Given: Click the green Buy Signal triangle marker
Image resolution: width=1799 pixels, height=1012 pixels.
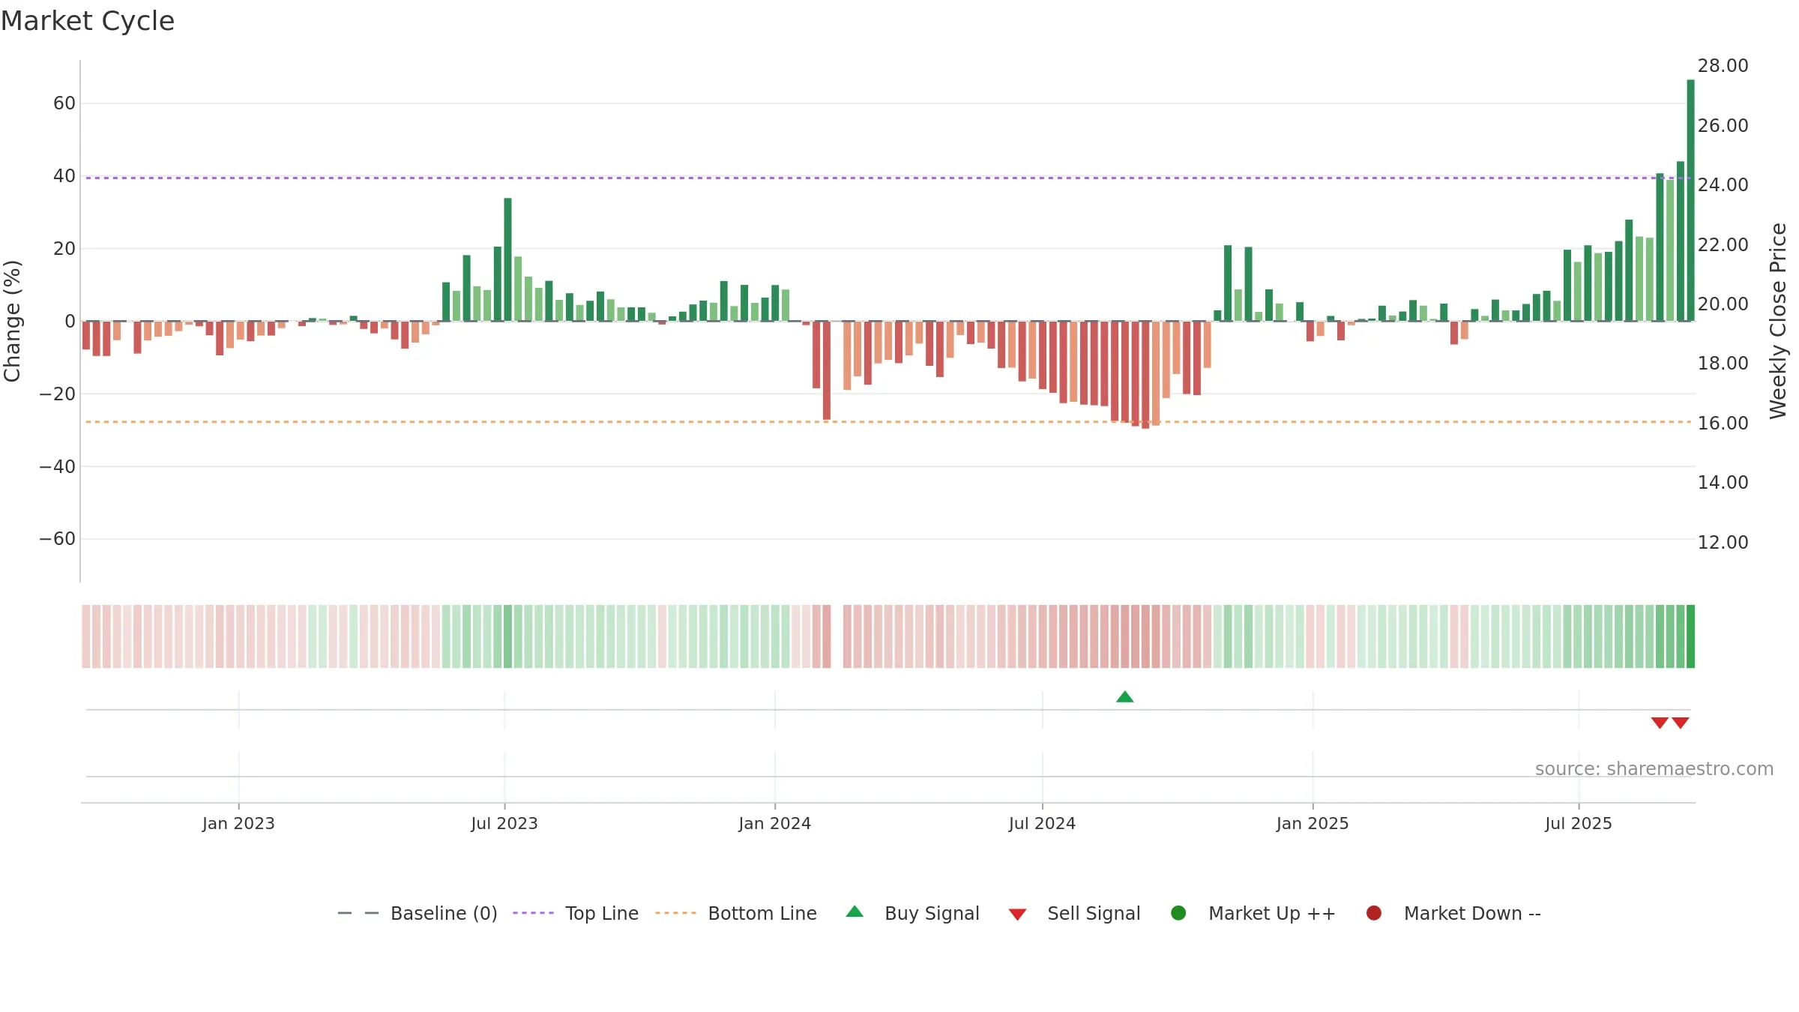Looking at the screenshot, I should click(x=1124, y=696).
